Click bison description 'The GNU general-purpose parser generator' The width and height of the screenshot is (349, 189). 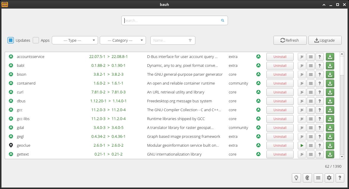(185, 74)
